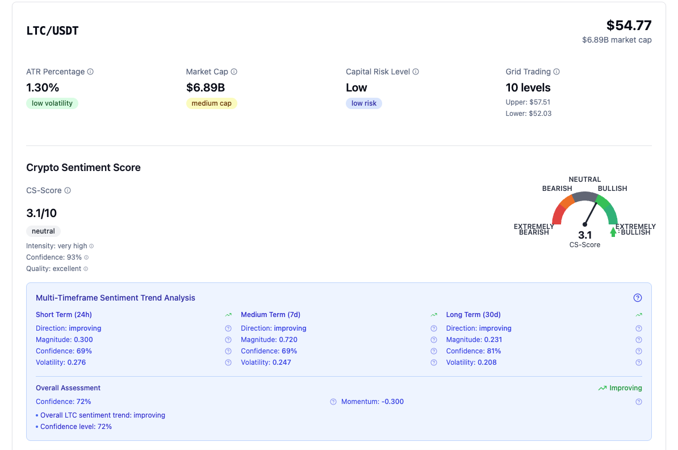
Task: Click the medium cap badge
Action: point(211,103)
